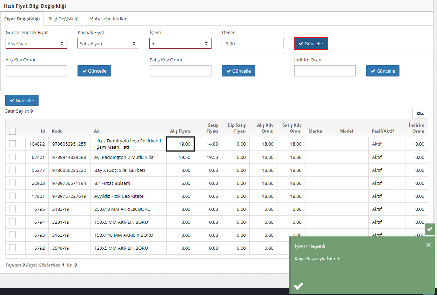
Task: Sort table by Alış Fiyatı column header
Action: coord(180,131)
